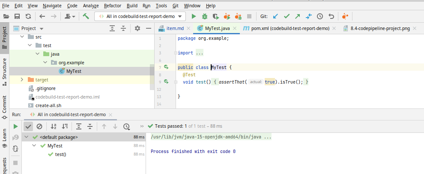
Task: Click the collapsed import fold region
Action: (x=200, y=53)
